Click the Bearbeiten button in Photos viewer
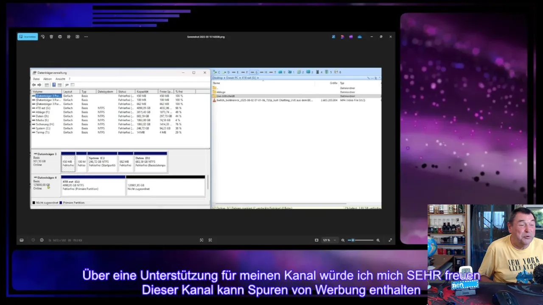543x305 pixels. (x=28, y=37)
